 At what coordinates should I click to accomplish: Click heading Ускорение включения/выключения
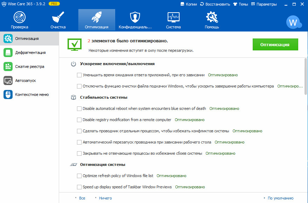point(117,64)
